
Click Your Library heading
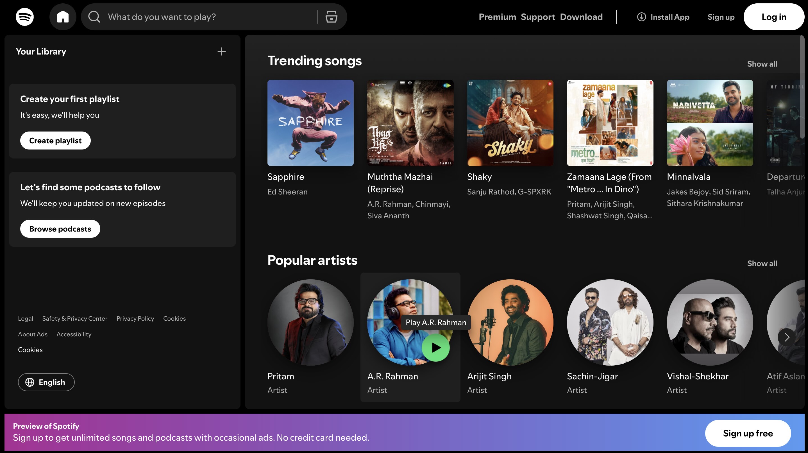click(x=41, y=51)
